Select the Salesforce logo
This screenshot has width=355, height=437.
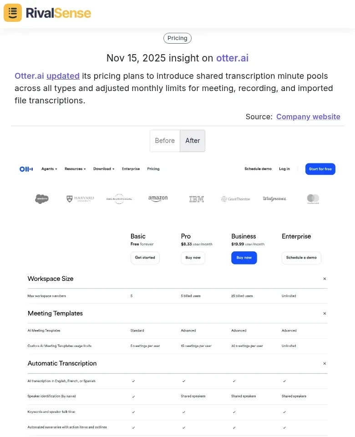point(42,199)
